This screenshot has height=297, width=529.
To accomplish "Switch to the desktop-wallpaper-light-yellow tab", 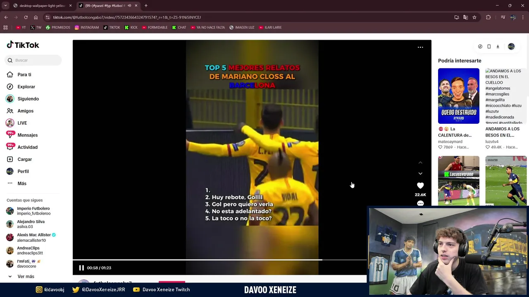I will (42, 6).
